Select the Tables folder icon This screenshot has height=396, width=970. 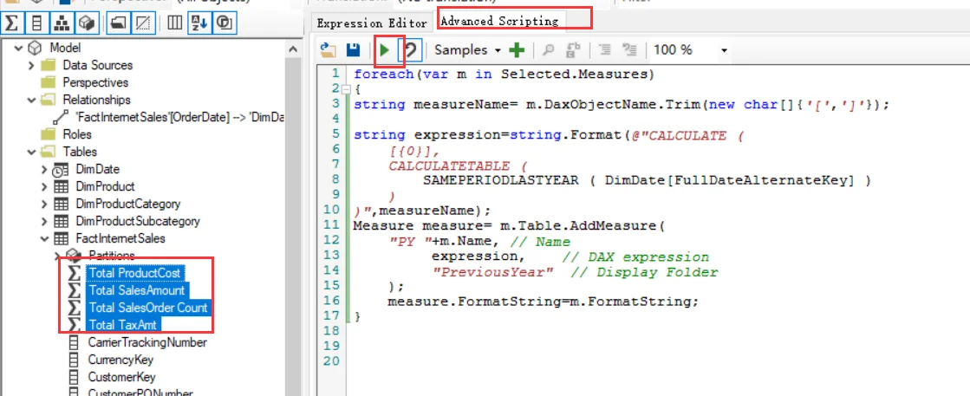(x=49, y=152)
